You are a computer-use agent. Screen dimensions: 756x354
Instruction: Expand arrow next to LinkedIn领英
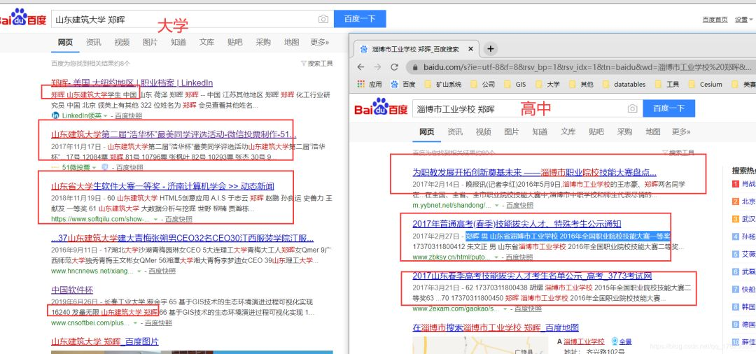(105, 116)
